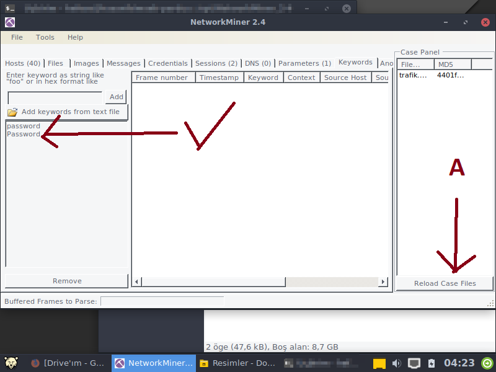Click the MD5 column header in Case Panel
The width and height of the screenshot is (496, 372).
click(x=453, y=64)
